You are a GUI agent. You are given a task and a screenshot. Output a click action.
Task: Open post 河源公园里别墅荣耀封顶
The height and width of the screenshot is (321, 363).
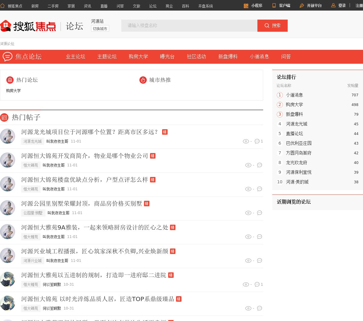click(x=82, y=204)
